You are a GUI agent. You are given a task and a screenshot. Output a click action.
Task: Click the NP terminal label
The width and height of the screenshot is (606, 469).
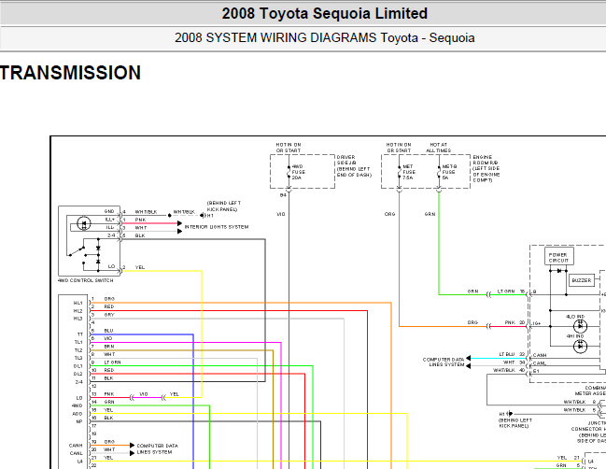click(x=79, y=421)
